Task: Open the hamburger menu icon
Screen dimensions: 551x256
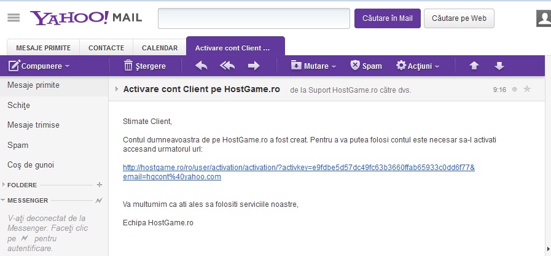Action: coord(14,18)
